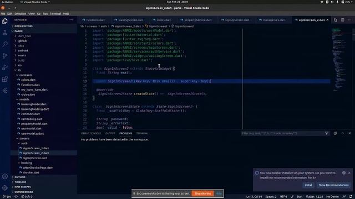Screen dimensions: 355x199
Task: Open the Terminal menu
Action: tap(55, 14)
